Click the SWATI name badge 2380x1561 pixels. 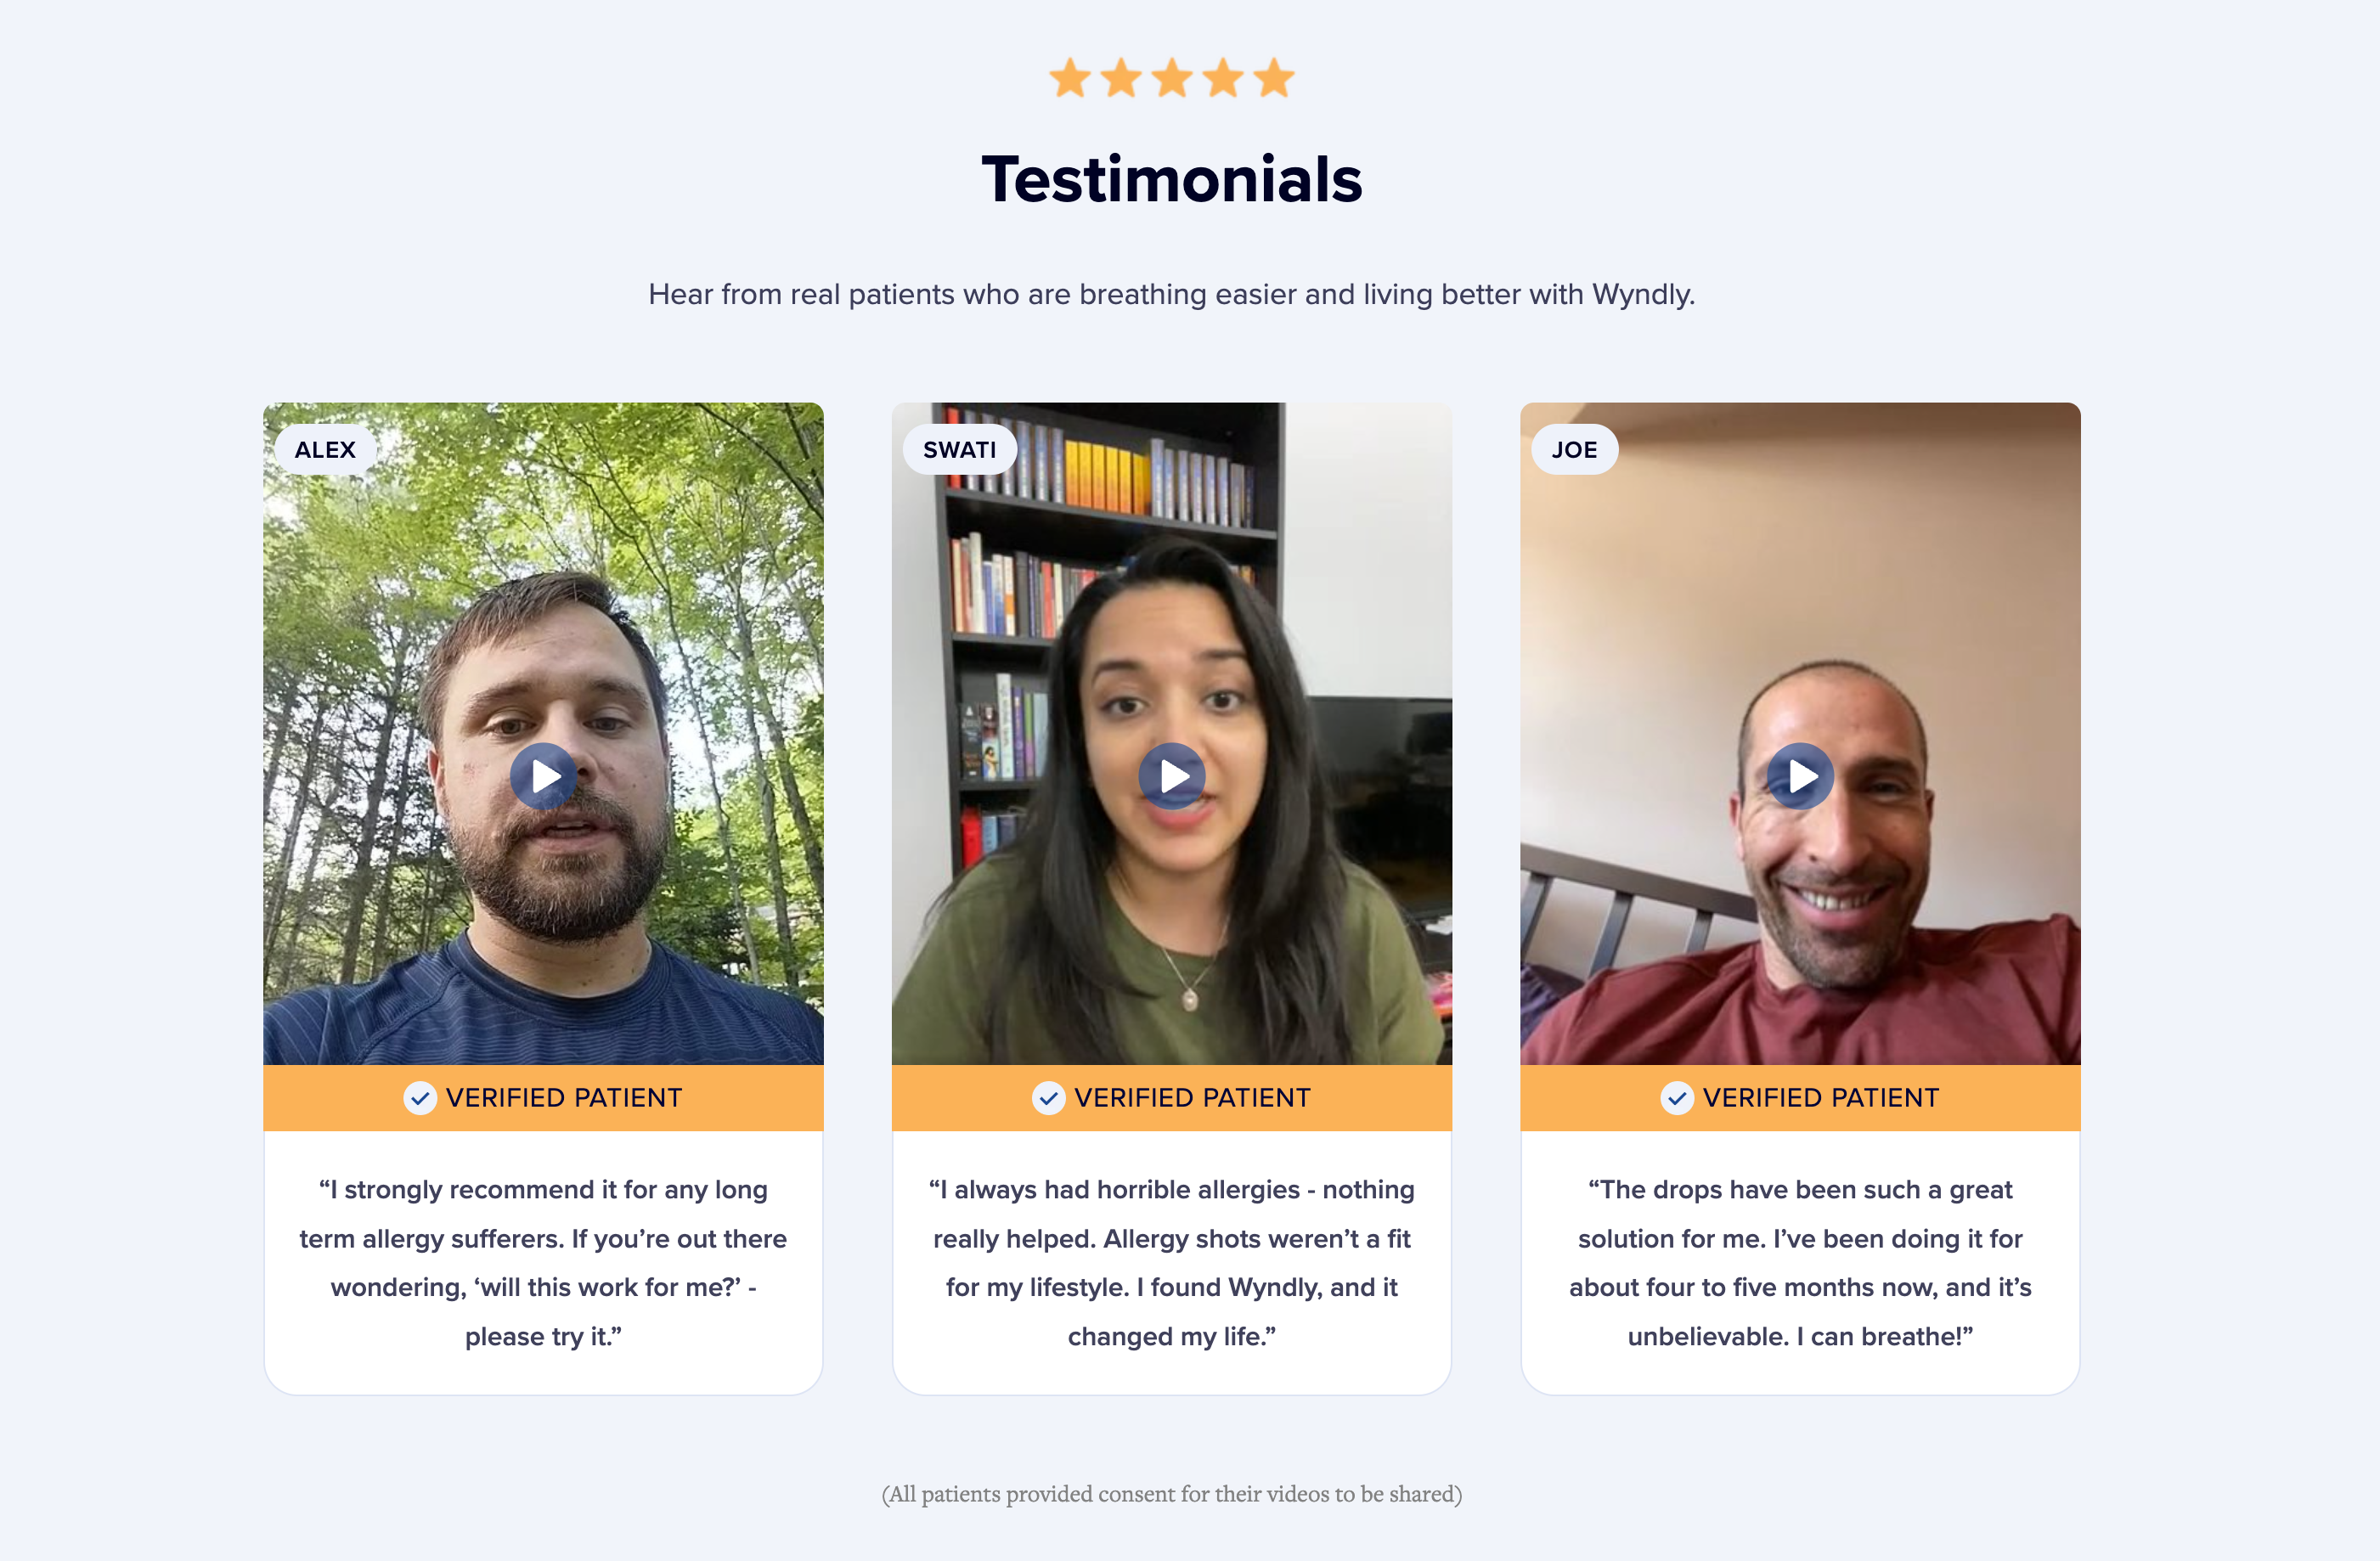(960, 450)
